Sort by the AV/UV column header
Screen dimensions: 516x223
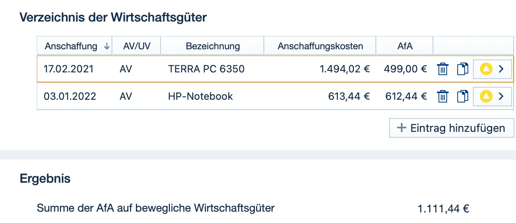[136, 46]
